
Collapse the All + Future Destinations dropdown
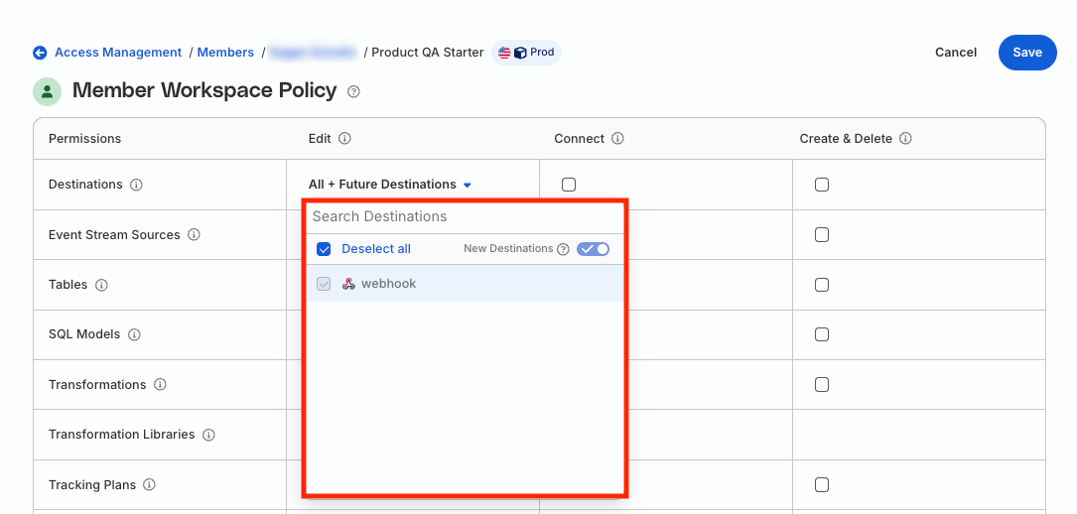point(390,185)
